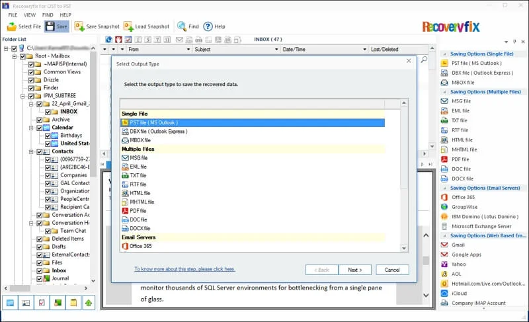Click the Next button in dialog
This screenshot has height=322, width=529.
coord(355,270)
